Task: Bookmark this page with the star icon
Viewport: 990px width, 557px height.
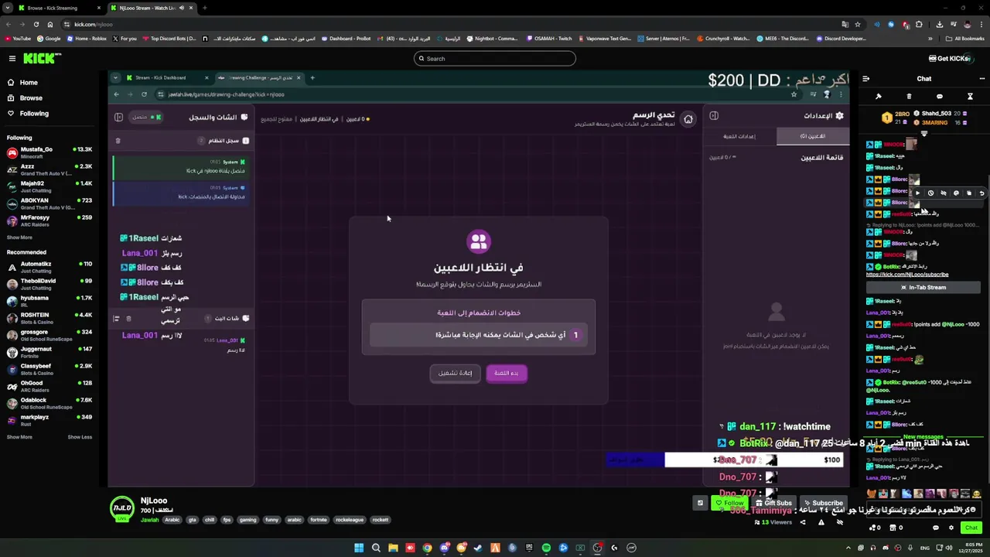Action: click(857, 24)
